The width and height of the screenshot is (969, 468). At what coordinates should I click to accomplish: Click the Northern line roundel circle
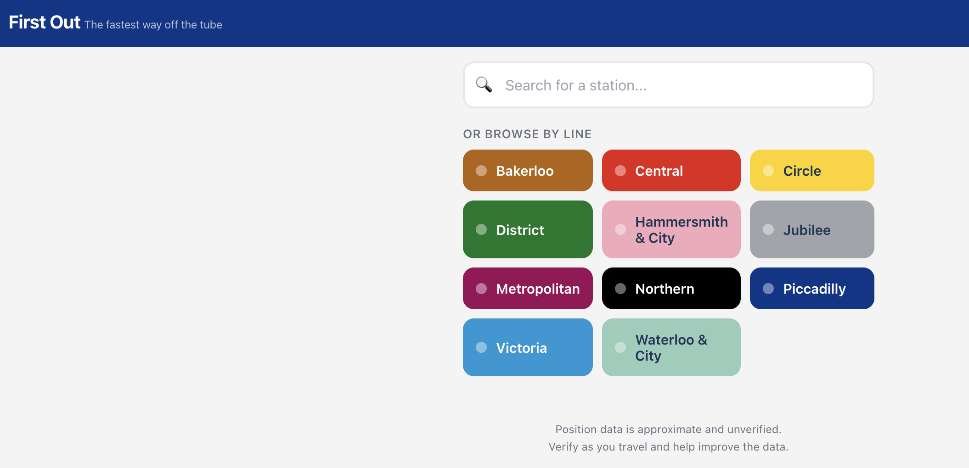(621, 289)
